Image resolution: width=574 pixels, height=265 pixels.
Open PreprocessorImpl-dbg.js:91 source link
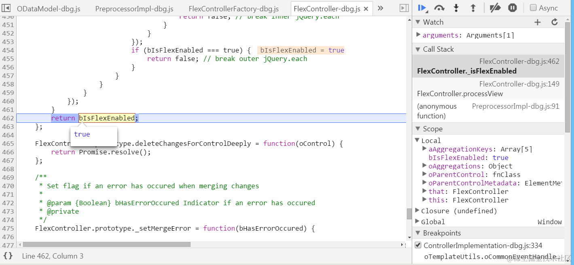tap(516, 106)
